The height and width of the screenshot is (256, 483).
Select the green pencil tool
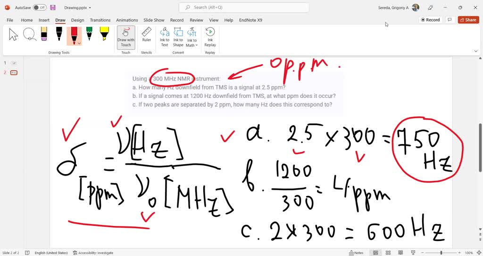coord(89,34)
